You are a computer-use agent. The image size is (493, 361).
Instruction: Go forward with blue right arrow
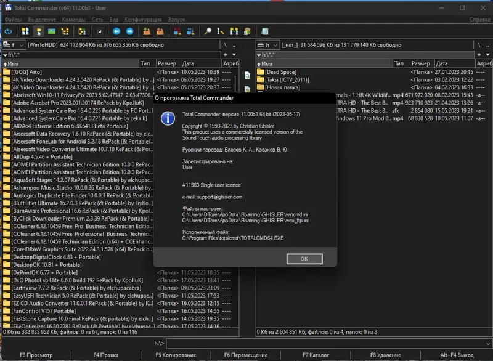tap(130, 31)
